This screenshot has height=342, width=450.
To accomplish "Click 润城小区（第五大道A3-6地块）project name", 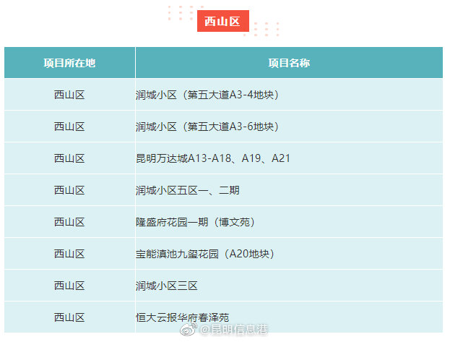I will (207, 127).
